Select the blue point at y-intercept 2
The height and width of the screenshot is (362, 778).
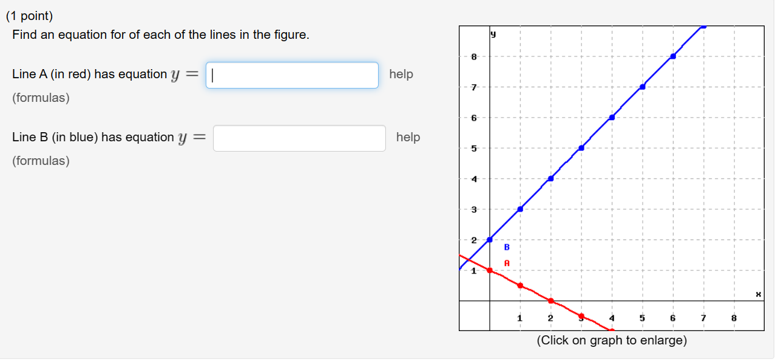tap(490, 240)
